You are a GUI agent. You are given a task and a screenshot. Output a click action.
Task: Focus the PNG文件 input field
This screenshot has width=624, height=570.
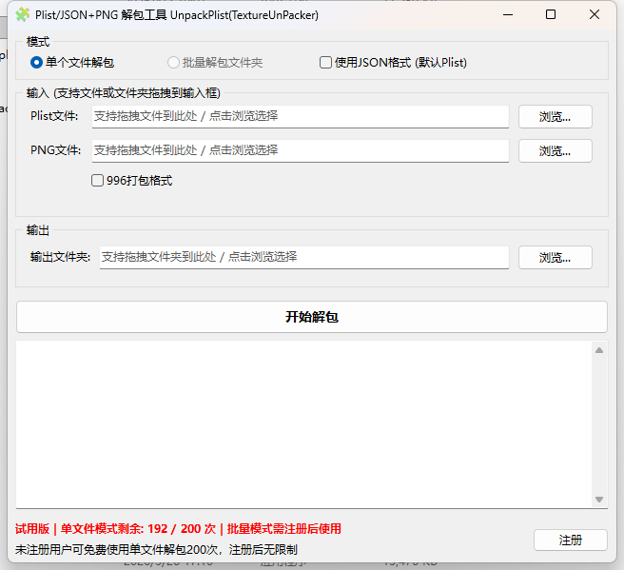[301, 151]
